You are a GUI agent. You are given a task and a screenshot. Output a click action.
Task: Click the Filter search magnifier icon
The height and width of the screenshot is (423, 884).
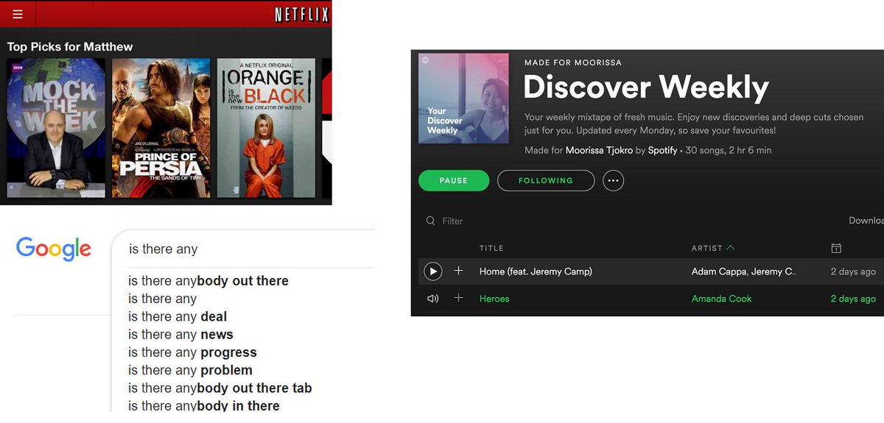(x=431, y=221)
